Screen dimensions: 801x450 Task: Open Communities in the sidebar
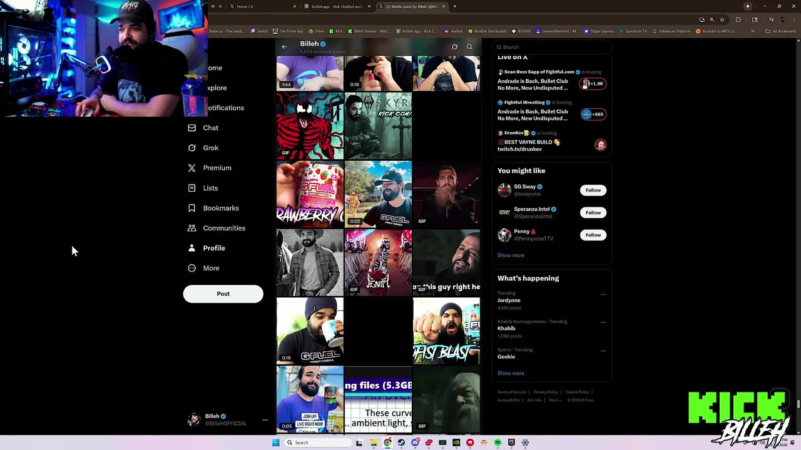(x=217, y=228)
